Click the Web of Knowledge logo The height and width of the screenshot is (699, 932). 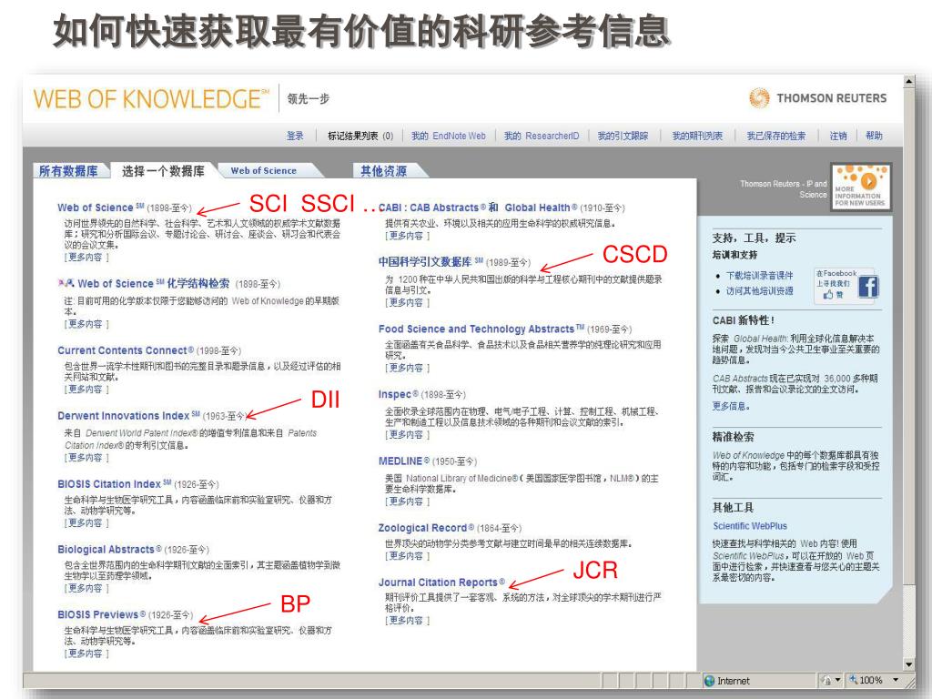[x=152, y=98]
